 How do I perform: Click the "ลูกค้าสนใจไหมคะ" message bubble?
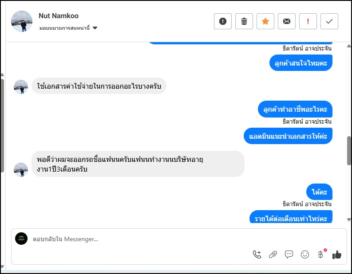coord(301,63)
